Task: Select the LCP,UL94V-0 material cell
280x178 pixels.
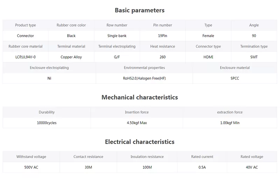Action: pos(25,57)
